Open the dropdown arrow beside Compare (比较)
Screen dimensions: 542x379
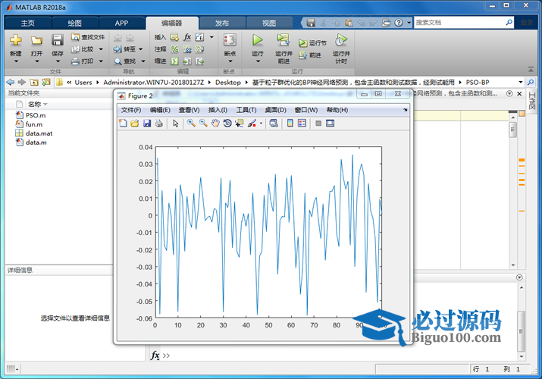(101, 49)
